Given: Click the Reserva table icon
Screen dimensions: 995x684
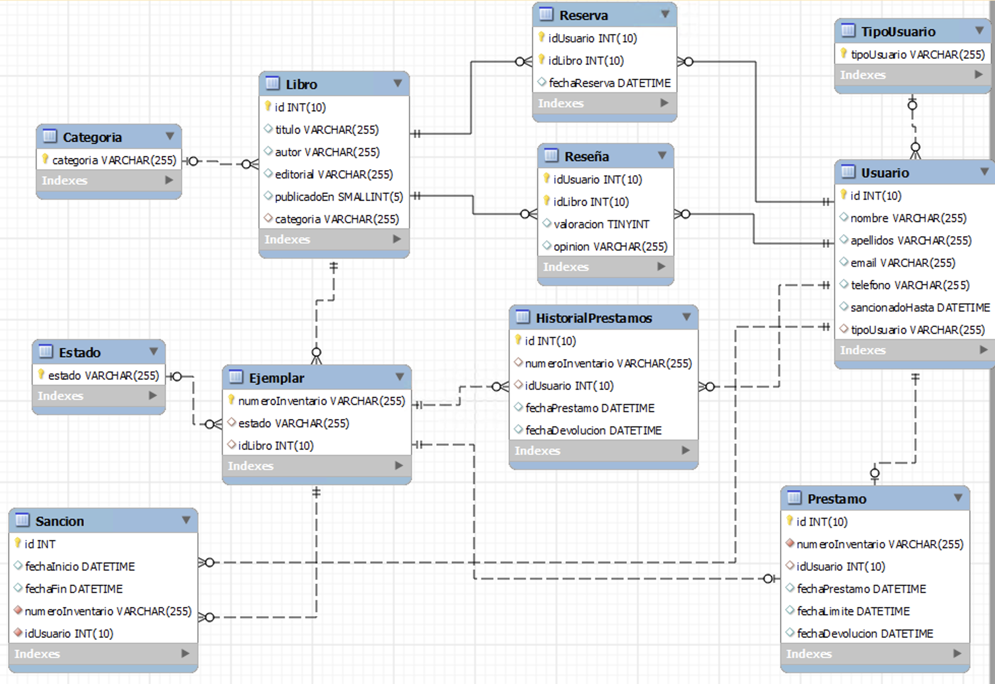Looking at the screenshot, I should click(x=546, y=14).
